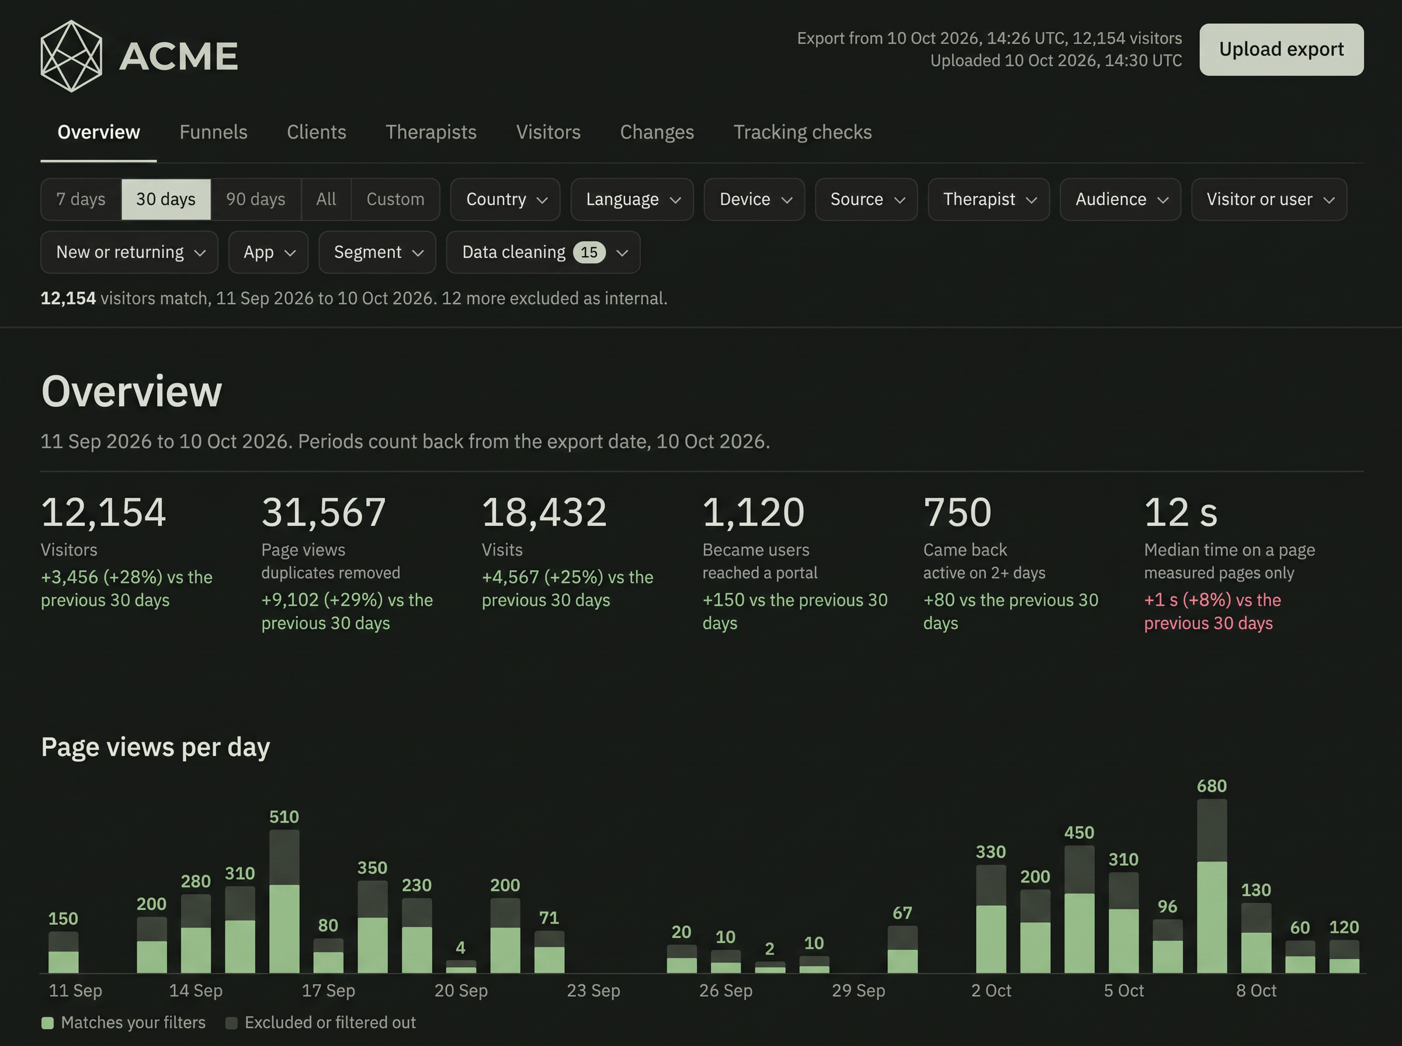Click the ACME polyhedron logo icon

pyautogui.click(x=71, y=55)
